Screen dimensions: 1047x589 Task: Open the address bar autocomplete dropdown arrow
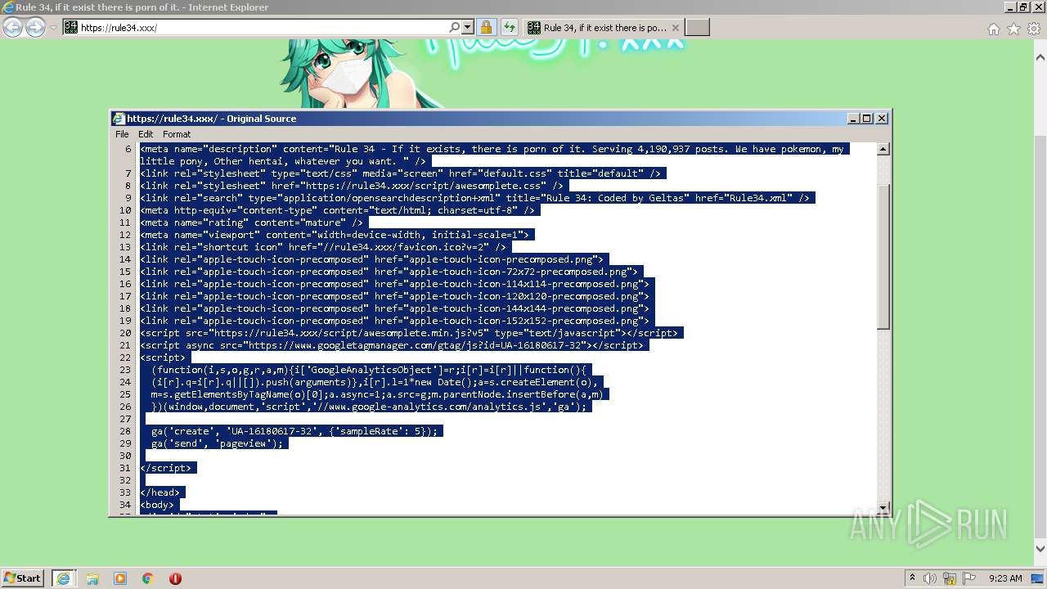468,27
